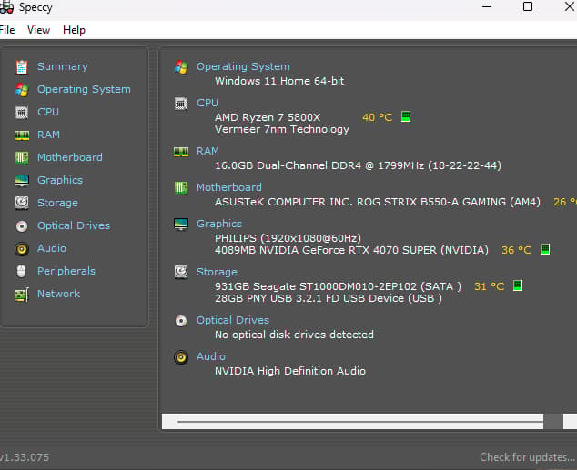Select CPU in the sidebar list
Screen dimensions: 577x470
pos(48,112)
